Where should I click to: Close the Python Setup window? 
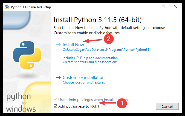(176, 7)
